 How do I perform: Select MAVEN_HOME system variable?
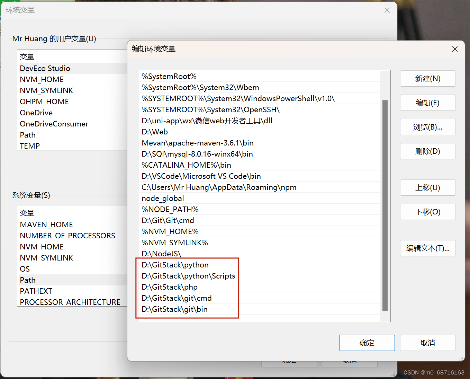click(x=72, y=224)
